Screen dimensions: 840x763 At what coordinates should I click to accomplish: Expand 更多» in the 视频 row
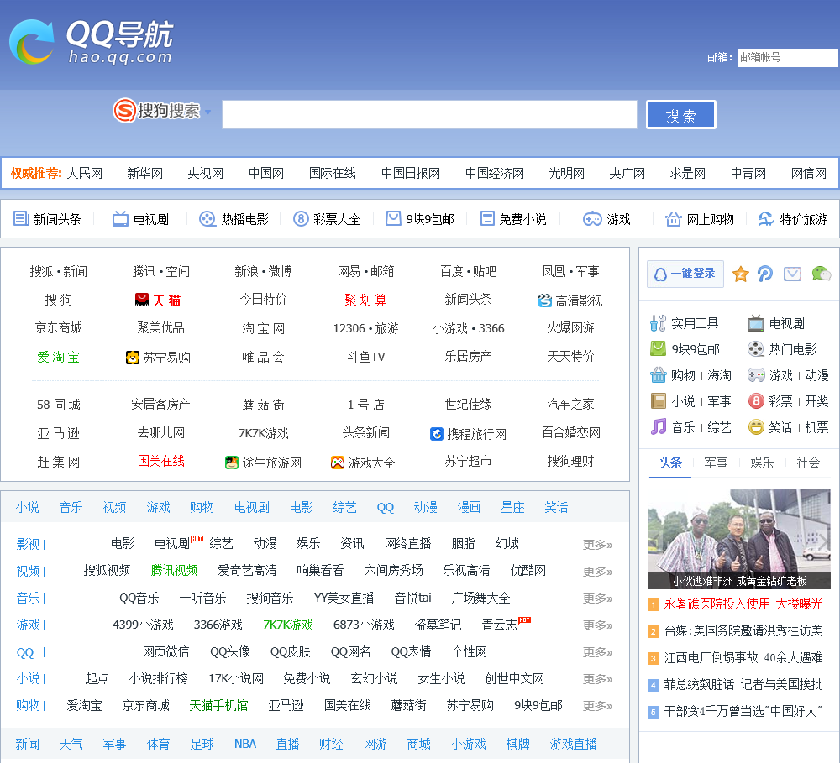(597, 572)
